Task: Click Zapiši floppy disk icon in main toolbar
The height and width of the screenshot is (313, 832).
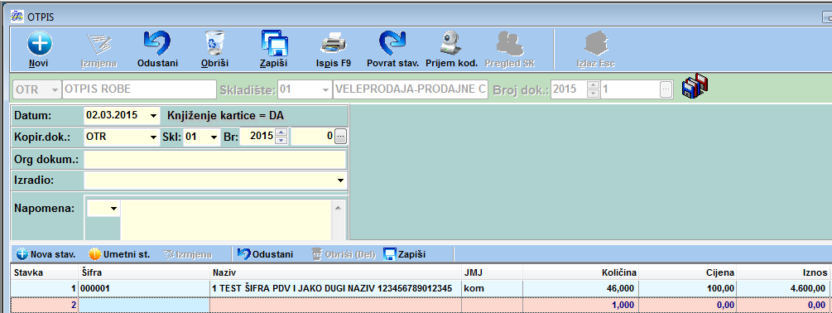Action: [274, 44]
